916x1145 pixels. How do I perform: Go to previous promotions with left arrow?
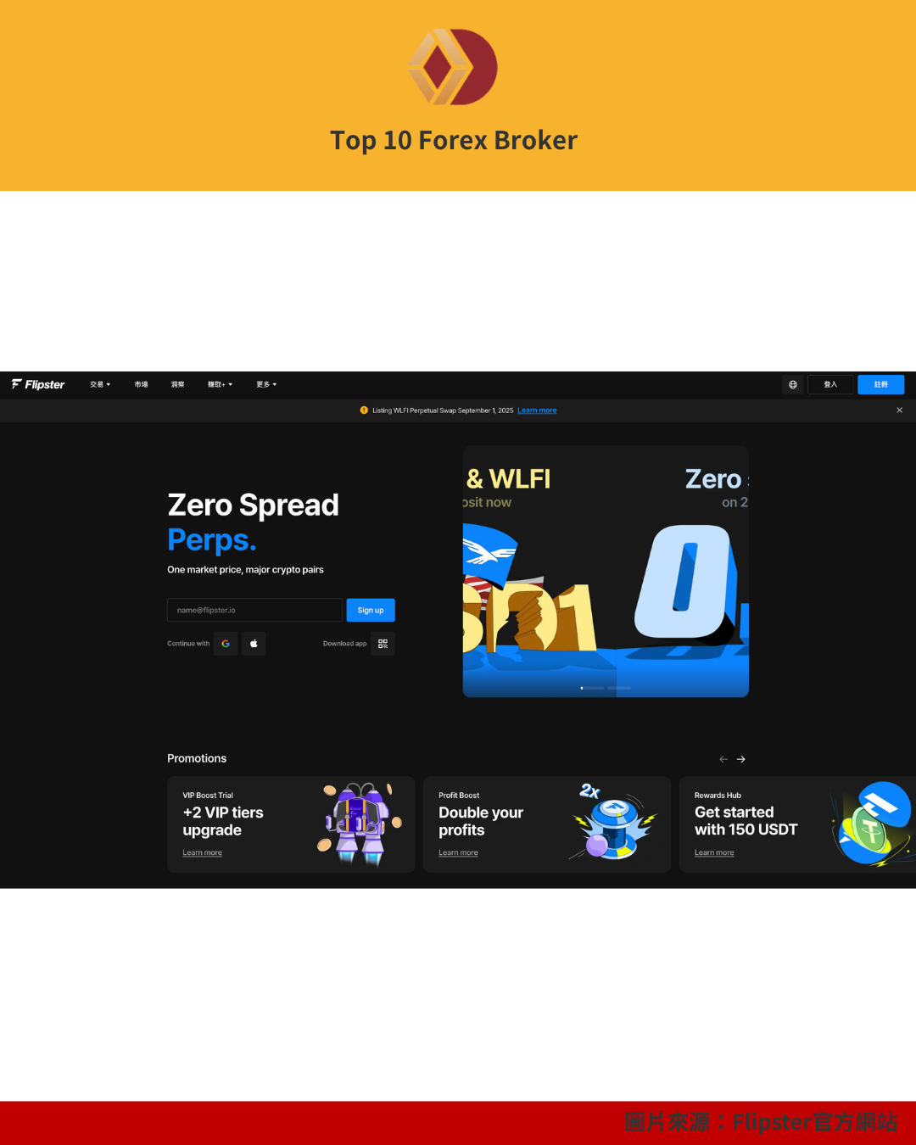pyautogui.click(x=723, y=759)
